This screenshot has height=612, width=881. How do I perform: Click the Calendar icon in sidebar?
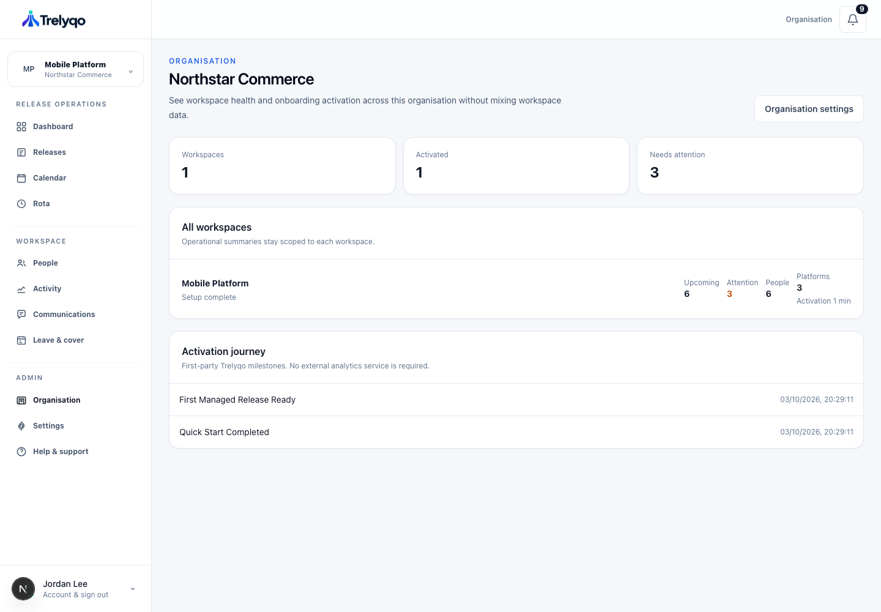(21, 178)
